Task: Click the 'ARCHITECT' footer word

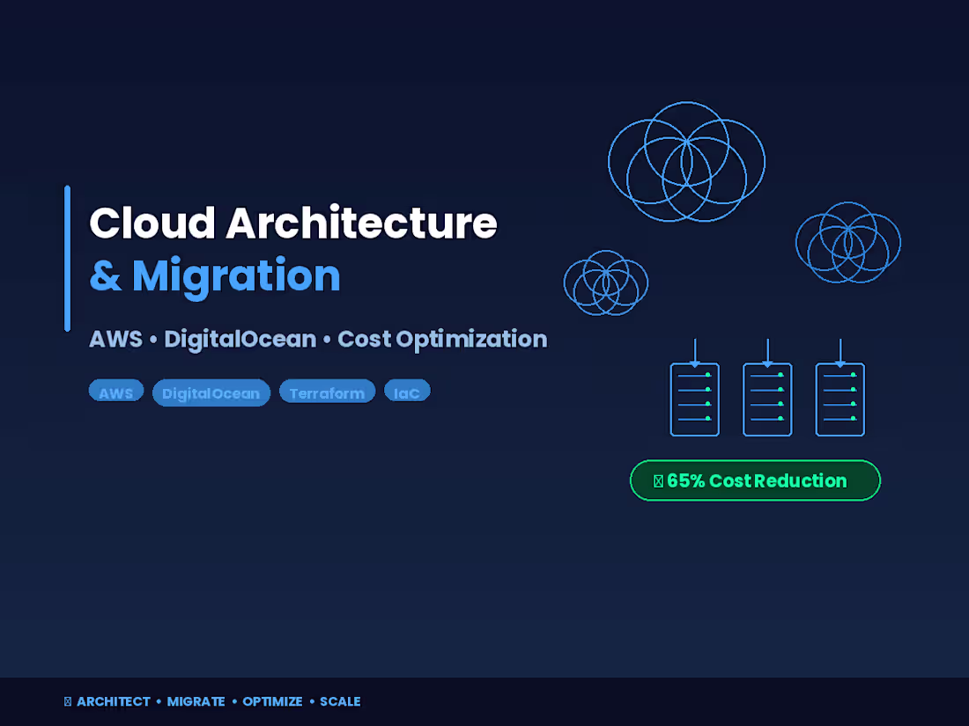Action: (114, 701)
